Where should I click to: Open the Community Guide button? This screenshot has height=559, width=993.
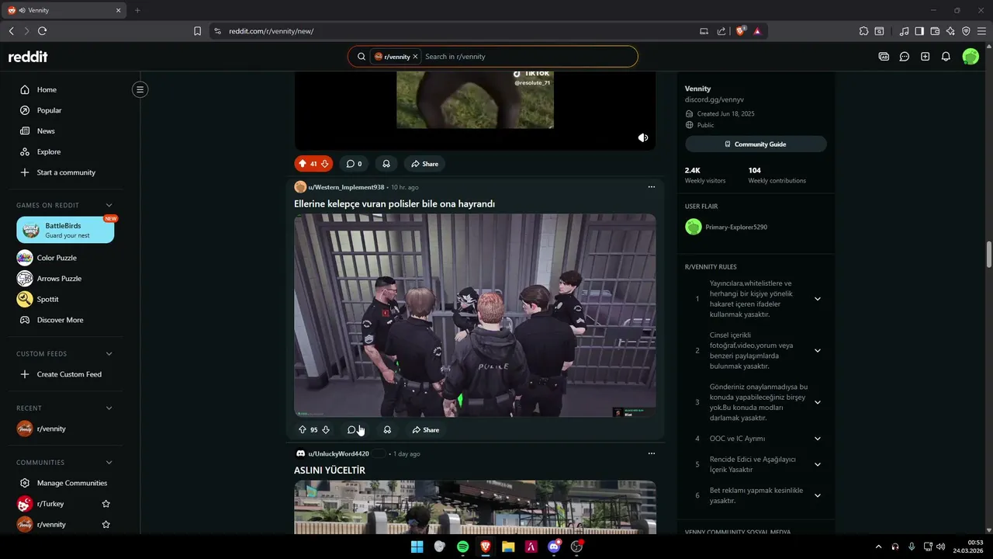coord(756,144)
